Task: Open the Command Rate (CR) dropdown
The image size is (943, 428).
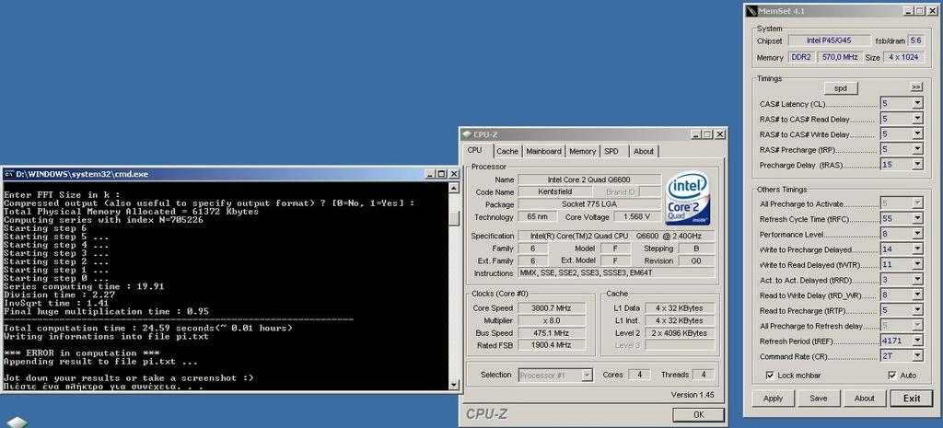Action: pyautogui.click(x=917, y=356)
